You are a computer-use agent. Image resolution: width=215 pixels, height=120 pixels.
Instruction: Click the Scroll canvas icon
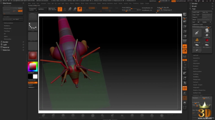pos(185,22)
